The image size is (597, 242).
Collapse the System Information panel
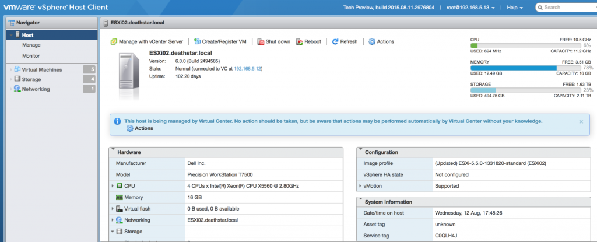click(x=360, y=199)
